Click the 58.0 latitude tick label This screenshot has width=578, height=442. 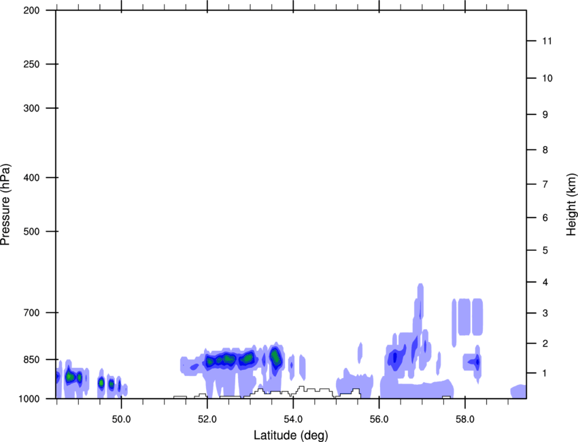coord(465,419)
